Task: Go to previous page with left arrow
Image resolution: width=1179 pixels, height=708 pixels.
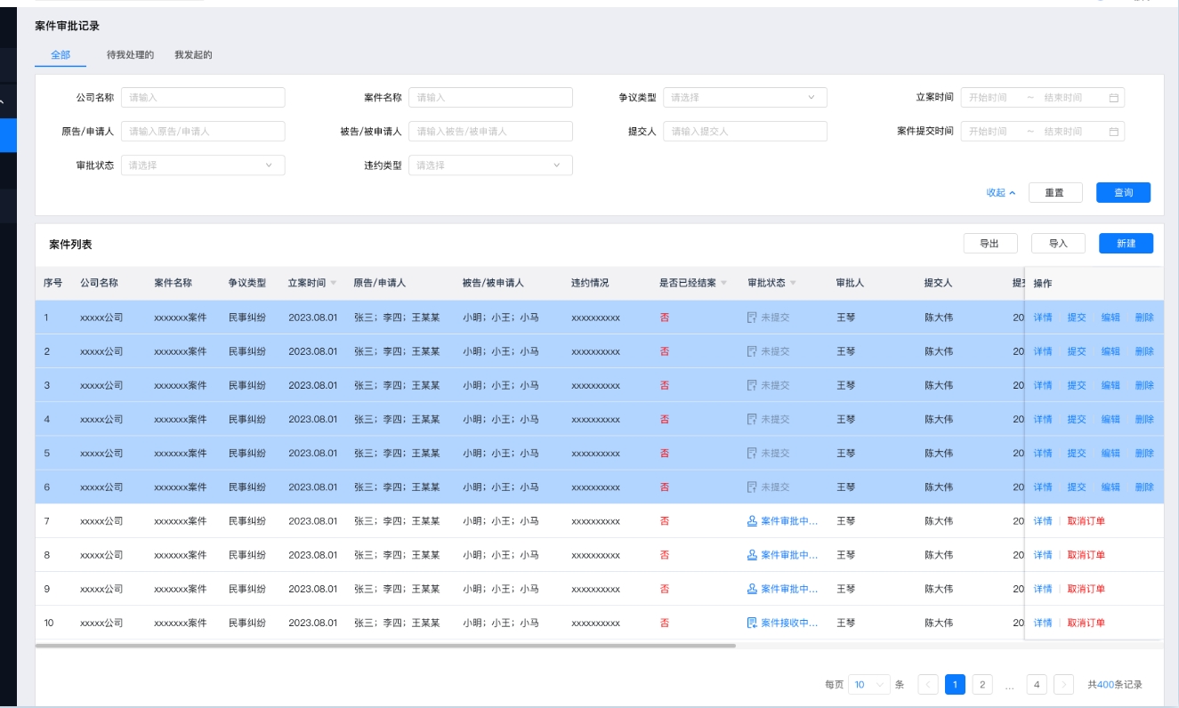Action: coord(927,684)
